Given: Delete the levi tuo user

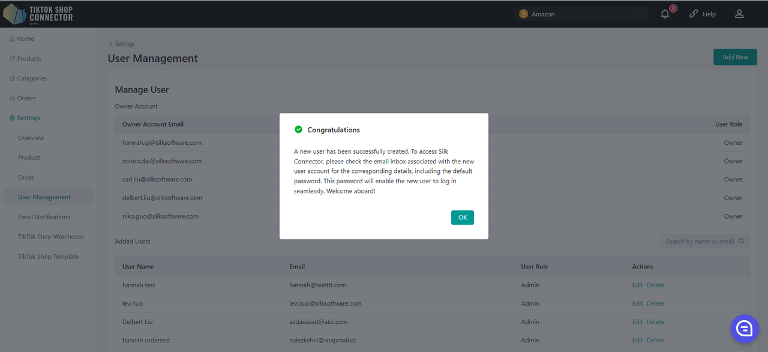Looking at the screenshot, I should point(655,304).
